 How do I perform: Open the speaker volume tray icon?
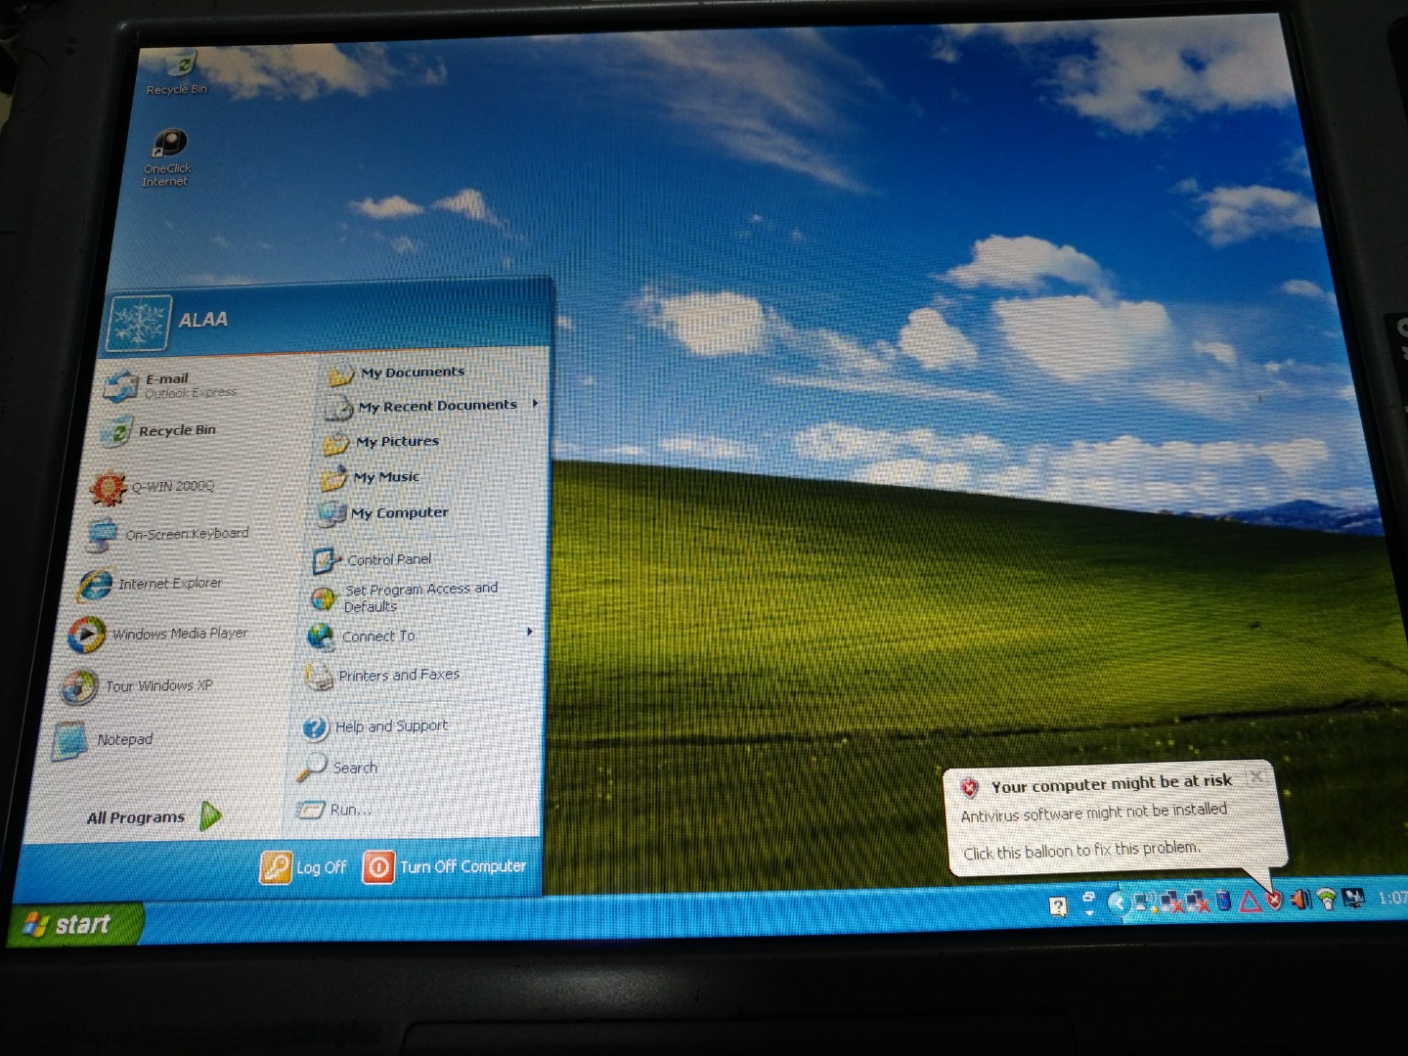[x=1299, y=899]
